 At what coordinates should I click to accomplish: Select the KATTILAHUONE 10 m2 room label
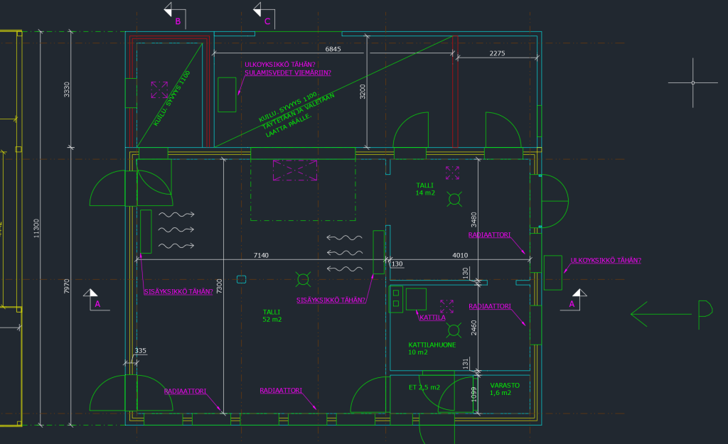coord(432,348)
